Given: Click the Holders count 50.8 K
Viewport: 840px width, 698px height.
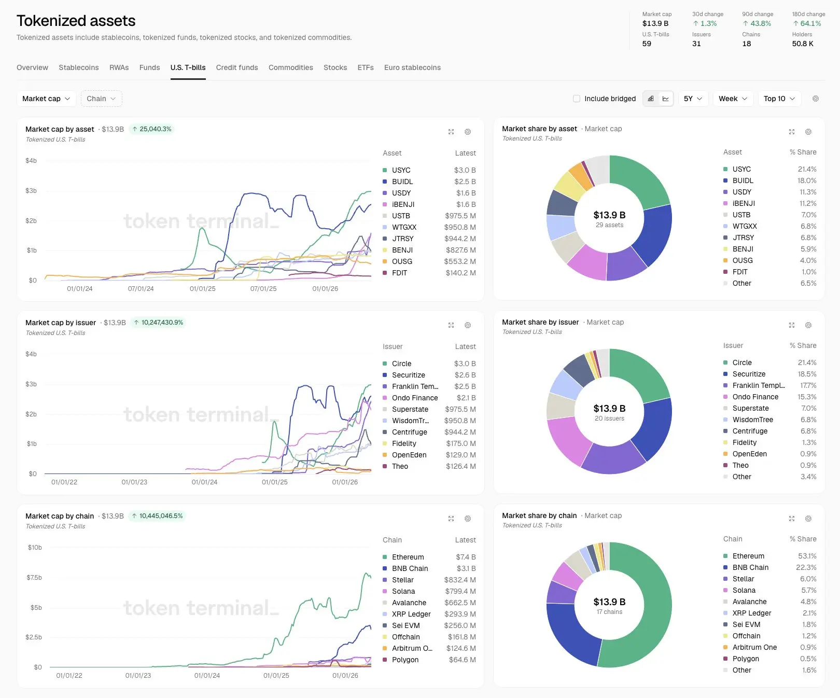Looking at the screenshot, I should (803, 44).
